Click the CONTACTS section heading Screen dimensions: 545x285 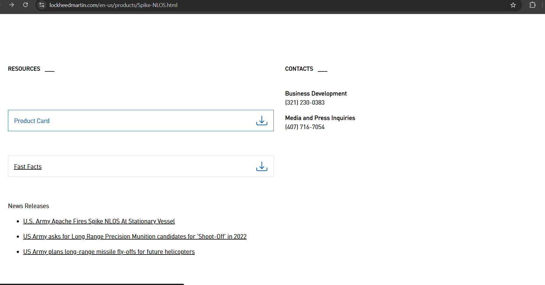[299, 69]
